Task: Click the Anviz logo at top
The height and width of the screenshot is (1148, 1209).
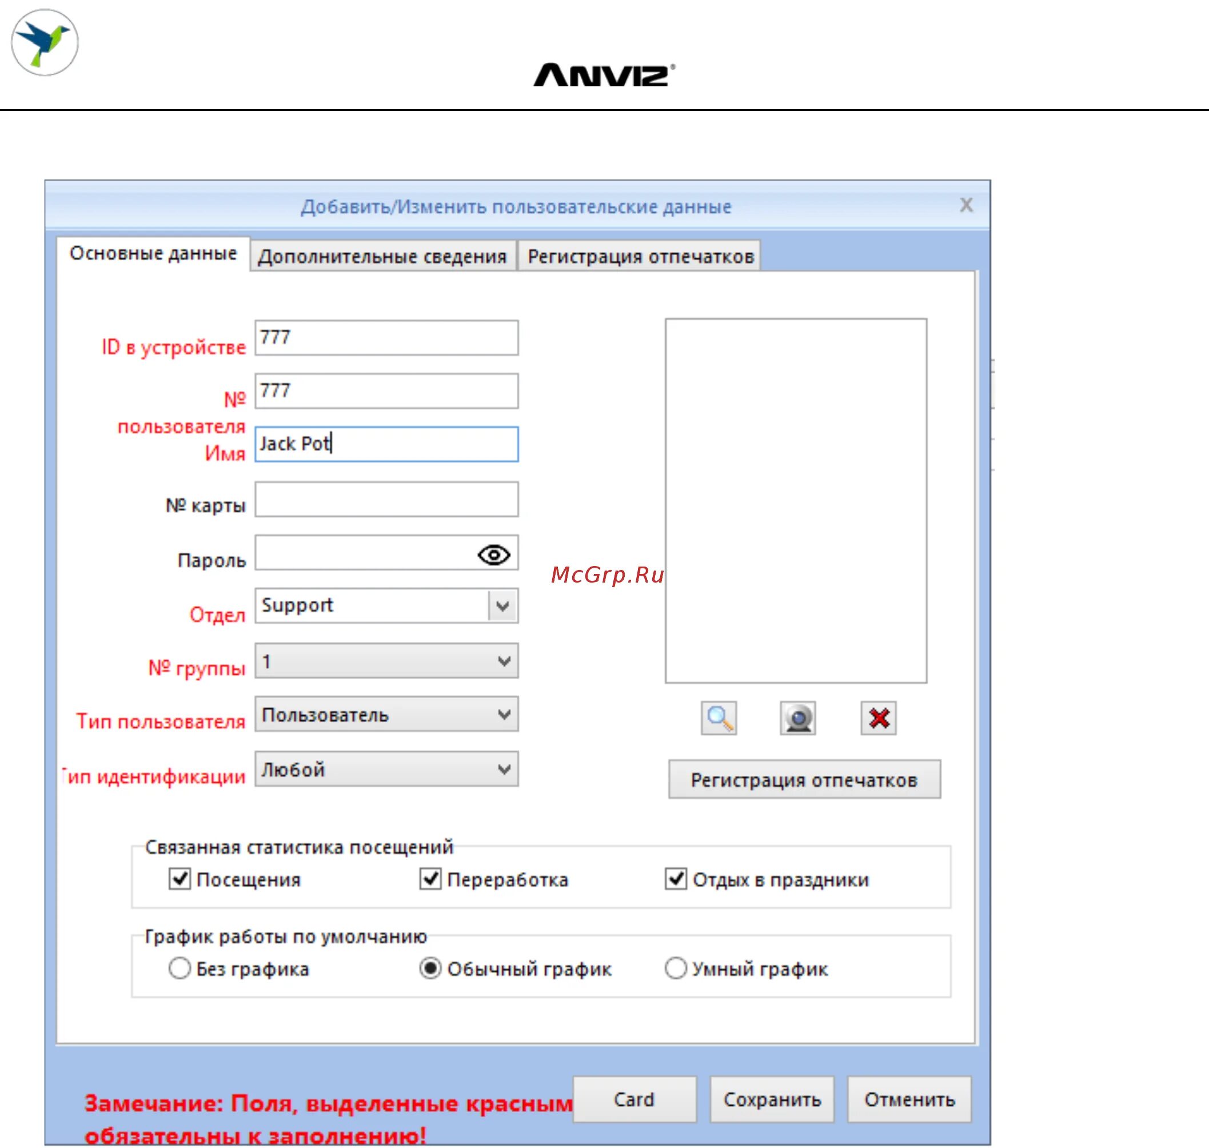Action: point(603,75)
